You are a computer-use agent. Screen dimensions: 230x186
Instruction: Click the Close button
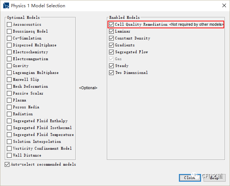189,178
